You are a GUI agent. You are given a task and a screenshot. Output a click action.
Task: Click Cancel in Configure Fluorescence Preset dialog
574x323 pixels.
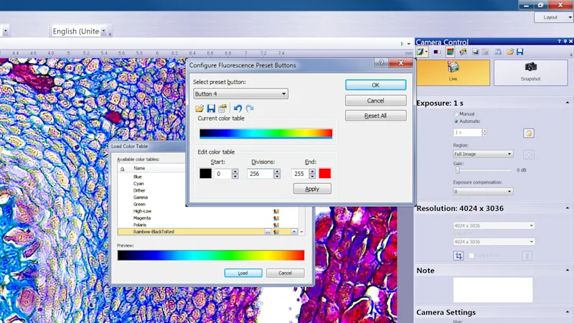(x=375, y=100)
